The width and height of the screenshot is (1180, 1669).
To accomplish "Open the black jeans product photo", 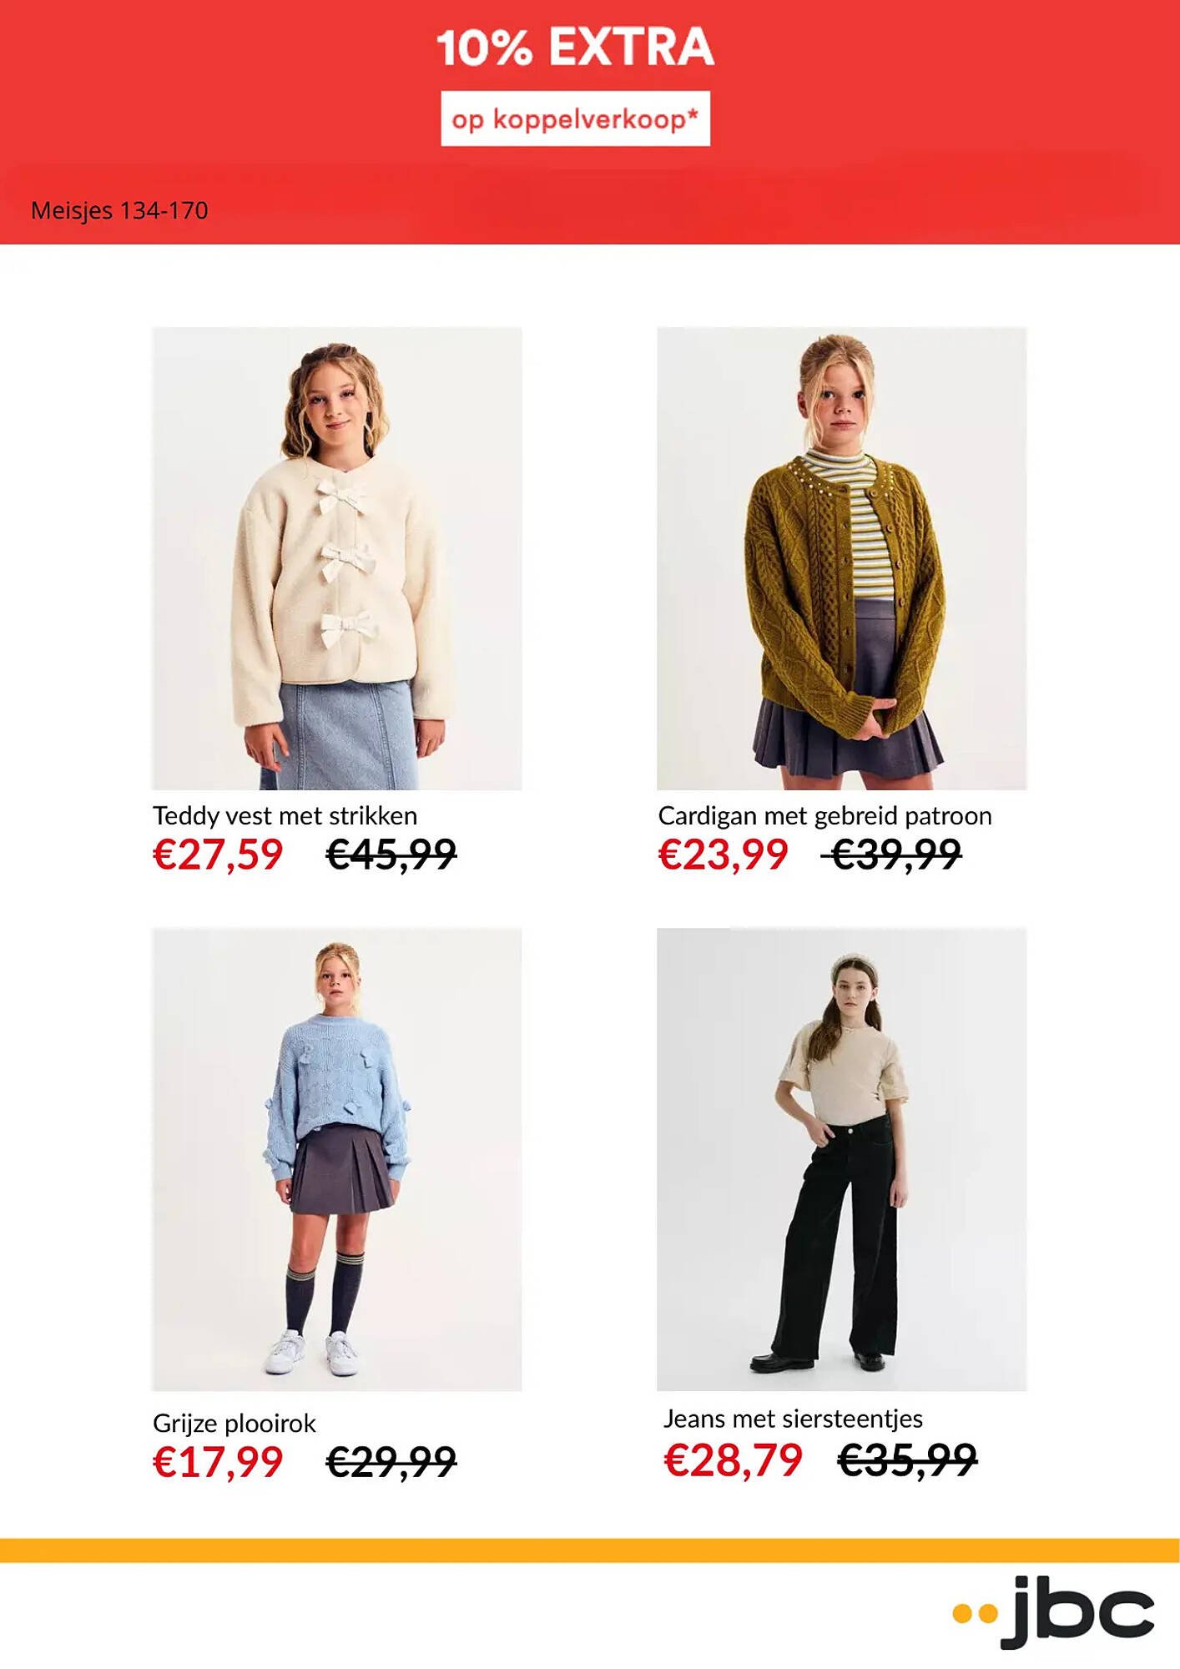I will click(842, 1159).
